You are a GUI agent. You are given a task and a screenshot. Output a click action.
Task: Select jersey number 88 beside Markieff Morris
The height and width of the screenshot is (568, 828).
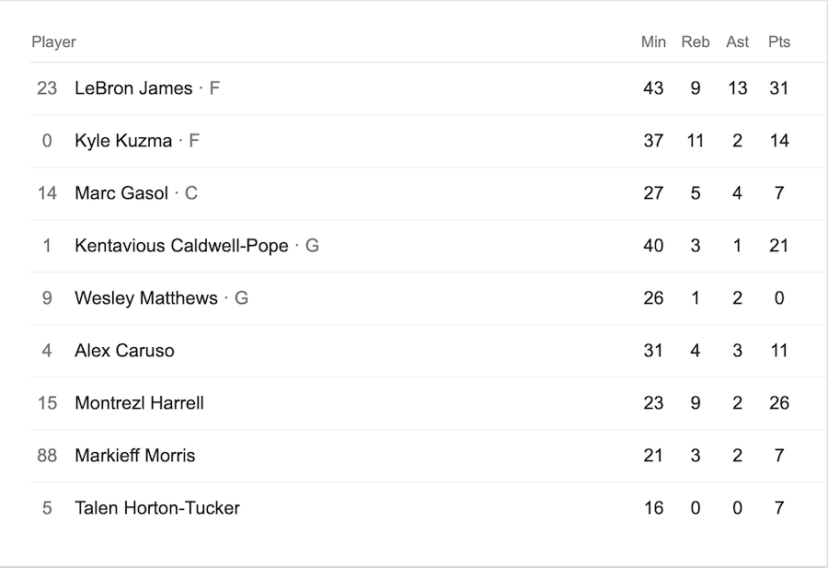tap(47, 456)
